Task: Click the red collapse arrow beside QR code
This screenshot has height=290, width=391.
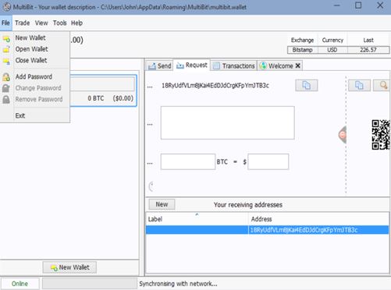Action: point(343,135)
